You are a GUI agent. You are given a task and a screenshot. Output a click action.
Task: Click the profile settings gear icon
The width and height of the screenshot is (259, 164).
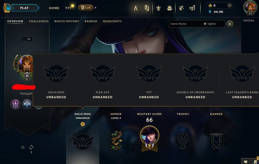pyautogui.click(x=230, y=24)
